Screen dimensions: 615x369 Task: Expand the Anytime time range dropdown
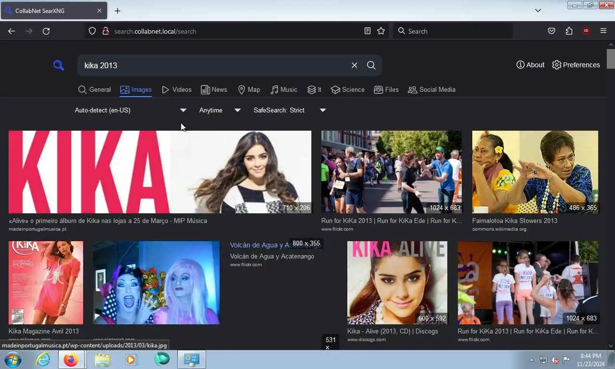(220, 110)
